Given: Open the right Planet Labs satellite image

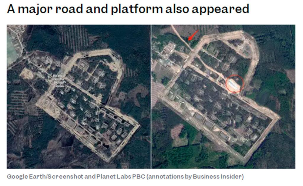Looking at the screenshot, I should click(223, 97).
